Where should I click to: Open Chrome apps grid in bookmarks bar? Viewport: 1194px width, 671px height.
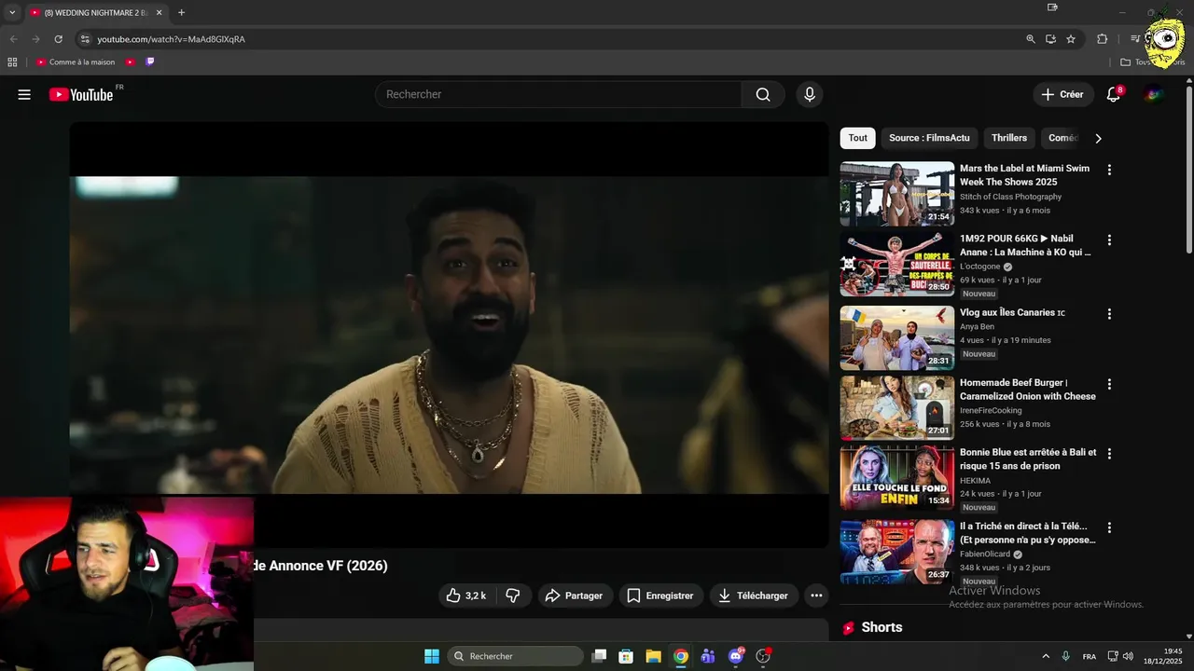click(x=12, y=62)
